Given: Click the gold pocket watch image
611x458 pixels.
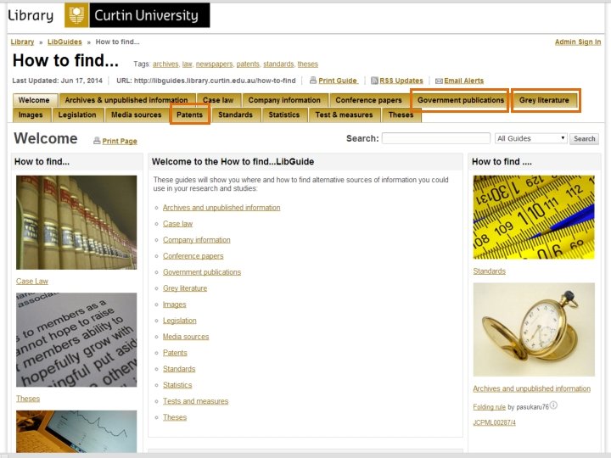Looking at the screenshot, I should (x=534, y=329).
